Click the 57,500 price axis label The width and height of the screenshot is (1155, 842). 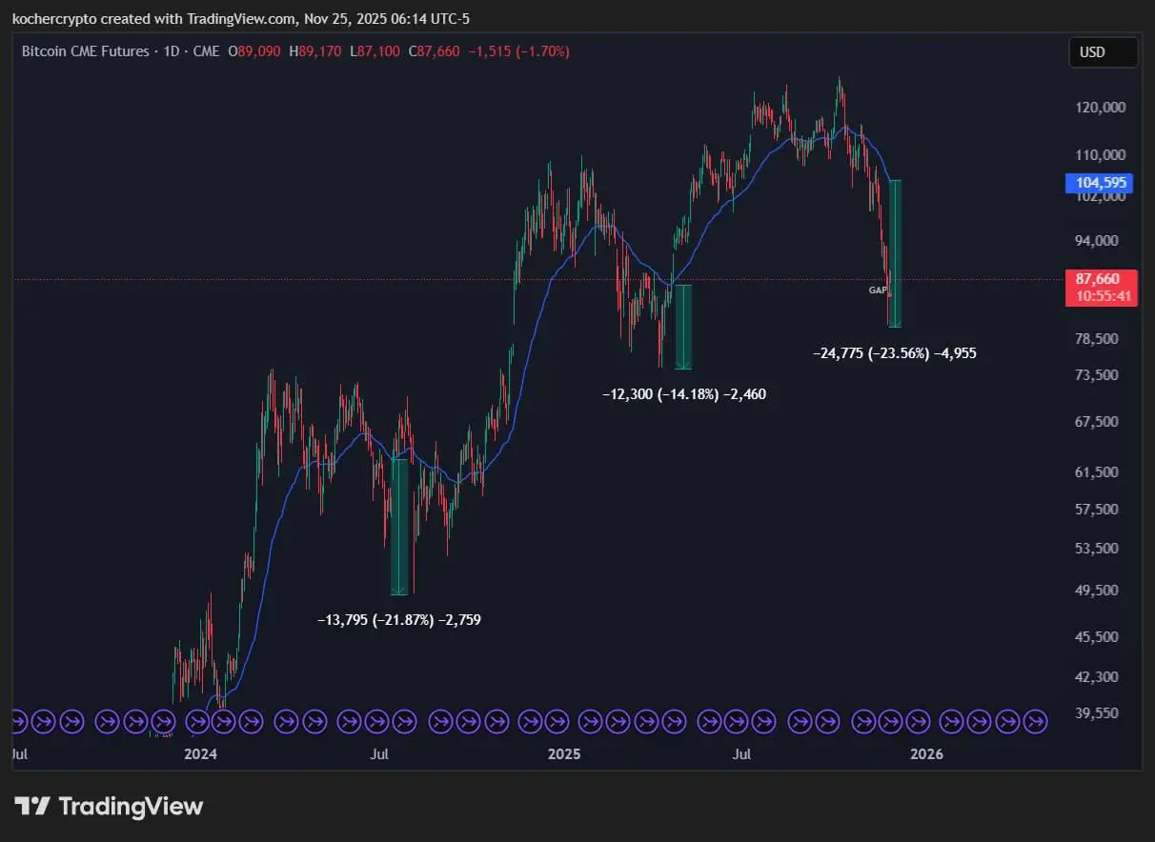pos(1099,510)
